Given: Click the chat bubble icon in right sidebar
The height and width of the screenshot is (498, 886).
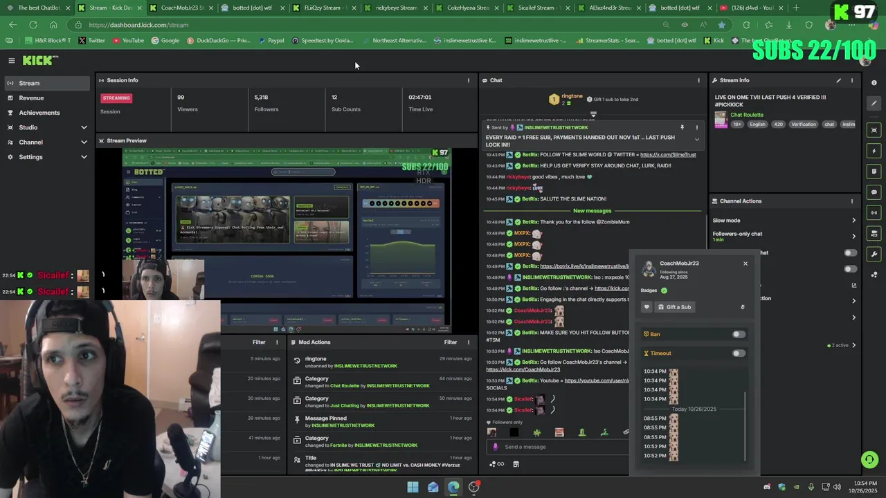Looking at the screenshot, I should tap(874, 192).
